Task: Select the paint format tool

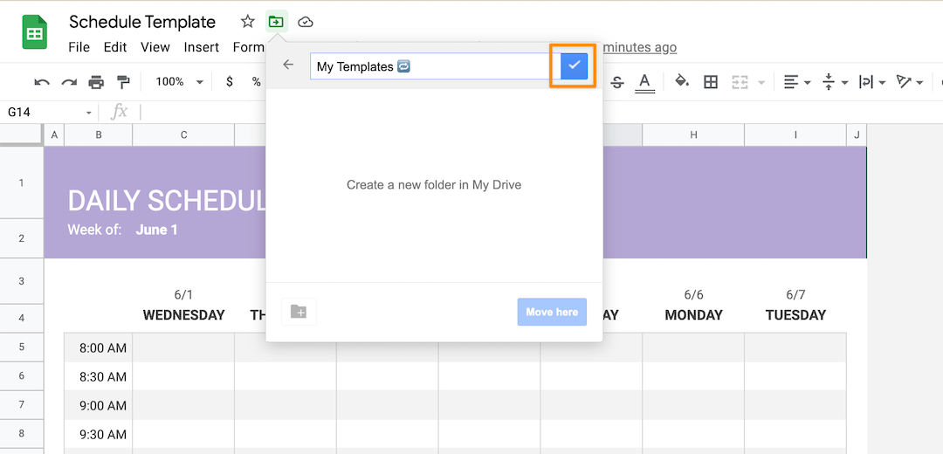Action: click(x=123, y=82)
